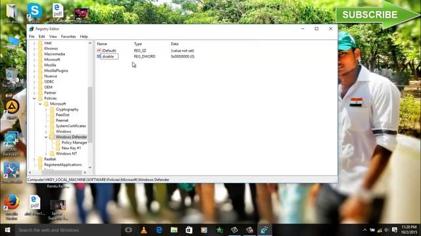Collapse the Microsoft key under Policies
Screen dimensions: 421x236
(40, 104)
